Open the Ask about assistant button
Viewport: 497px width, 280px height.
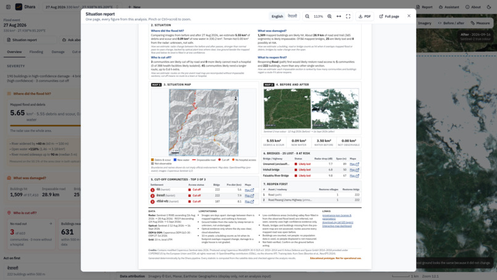coord(70,40)
